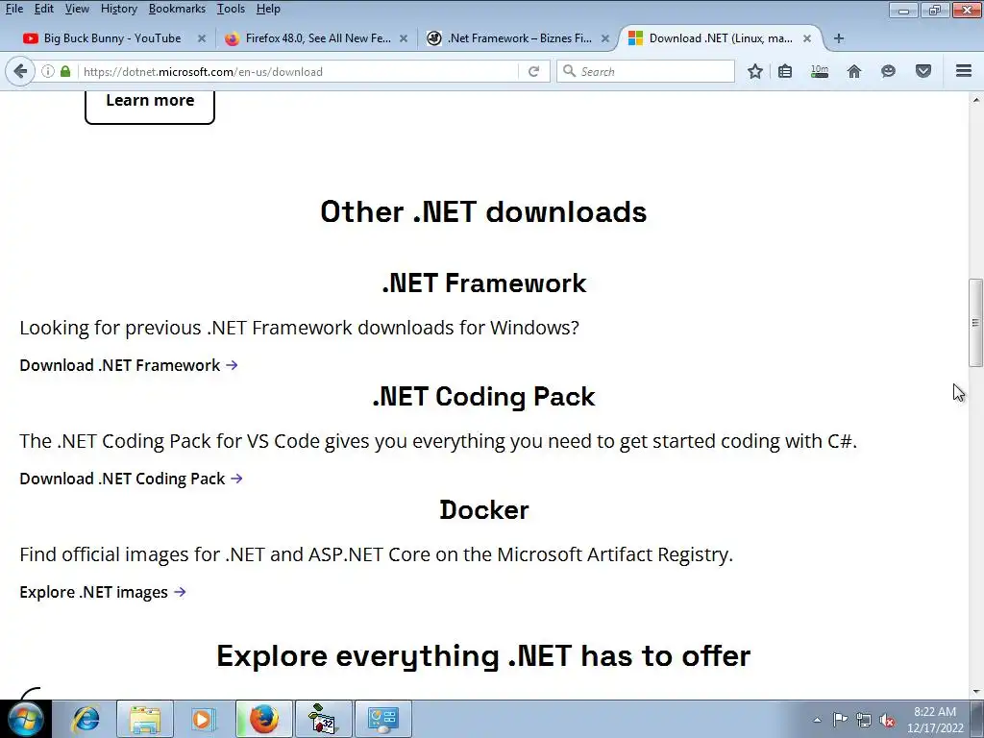Close the Download .NET tab
Viewport: 984px width, 738px height.
807,38
